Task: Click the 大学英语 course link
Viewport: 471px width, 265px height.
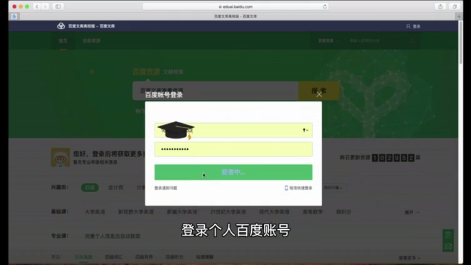Action: (x=95, y=212)
